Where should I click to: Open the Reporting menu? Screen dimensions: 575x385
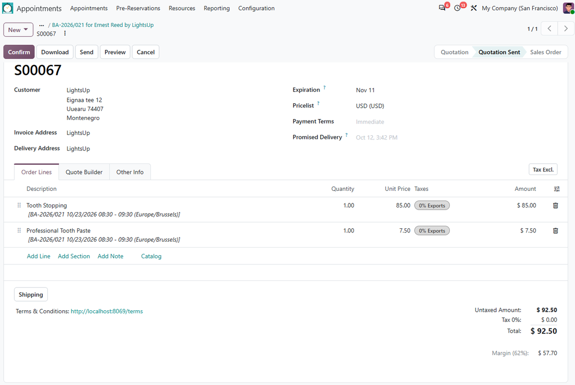217,8
